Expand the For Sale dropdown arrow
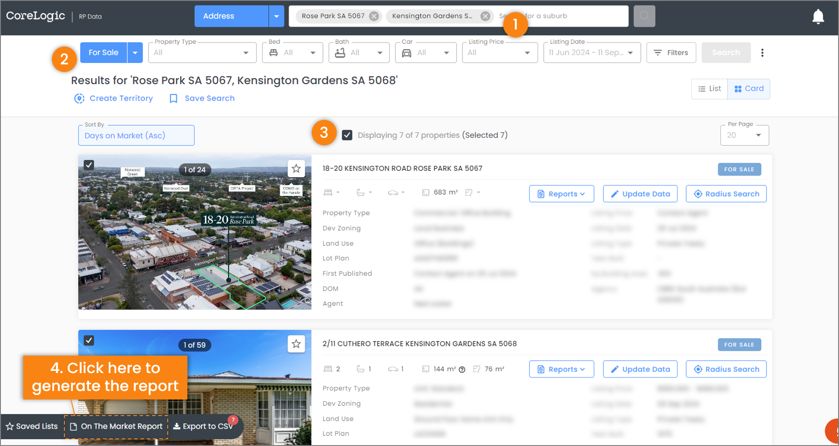 pyautogui.click(x=135, y=53)
